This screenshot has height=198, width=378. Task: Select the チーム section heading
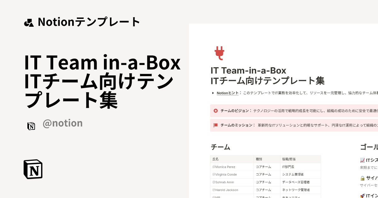[220, 147]
